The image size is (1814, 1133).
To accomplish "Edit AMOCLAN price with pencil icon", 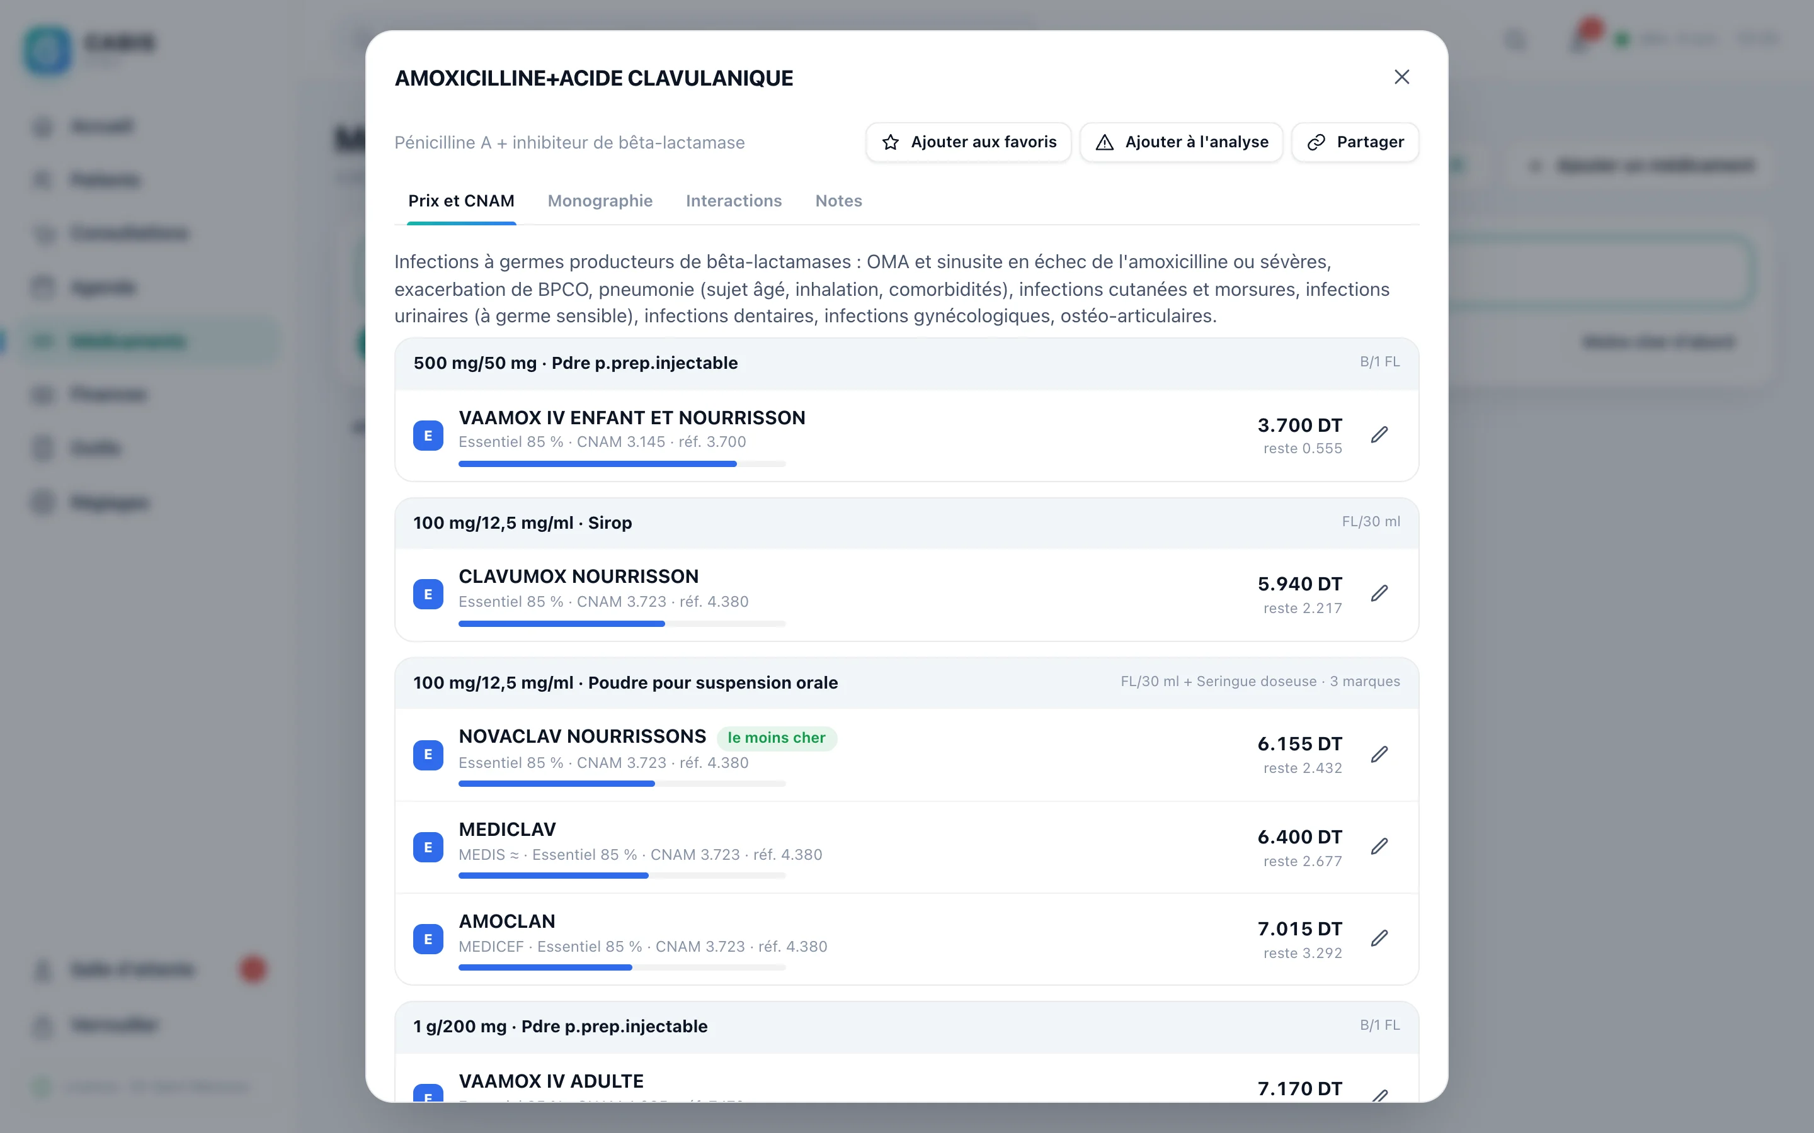I will click(1379, 938).
